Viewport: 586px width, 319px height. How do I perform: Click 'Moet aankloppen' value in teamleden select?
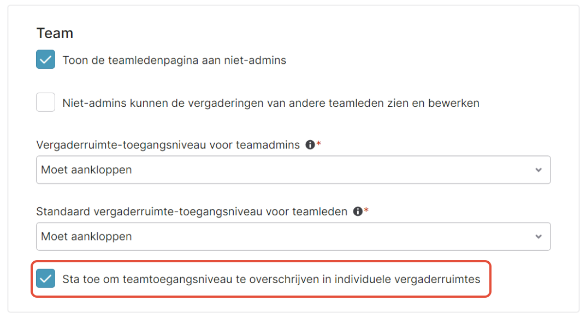pos(86,237)
